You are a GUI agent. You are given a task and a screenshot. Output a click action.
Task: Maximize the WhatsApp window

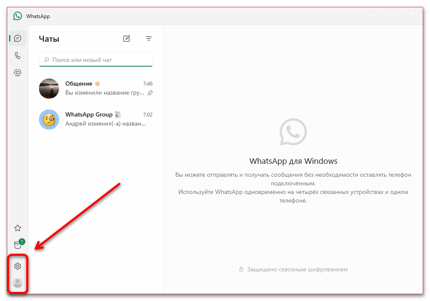pos(393,14)
